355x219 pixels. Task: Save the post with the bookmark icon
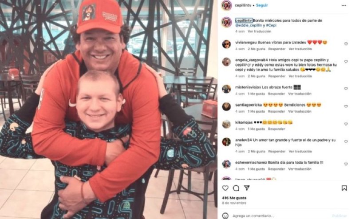pos(344,188)
